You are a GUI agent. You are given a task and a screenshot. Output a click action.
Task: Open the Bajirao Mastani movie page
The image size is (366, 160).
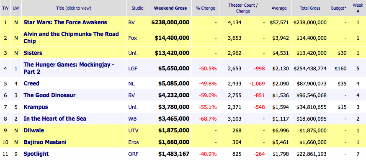click(x=45, y=142)
